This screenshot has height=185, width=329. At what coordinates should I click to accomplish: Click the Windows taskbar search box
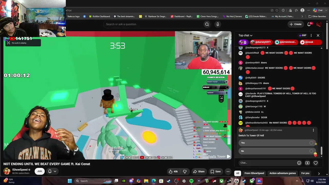tap(93, 181)
